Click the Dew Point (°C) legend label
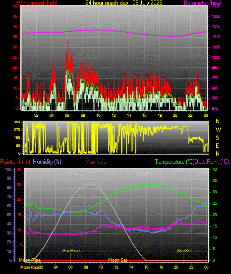 click(212, 162)
